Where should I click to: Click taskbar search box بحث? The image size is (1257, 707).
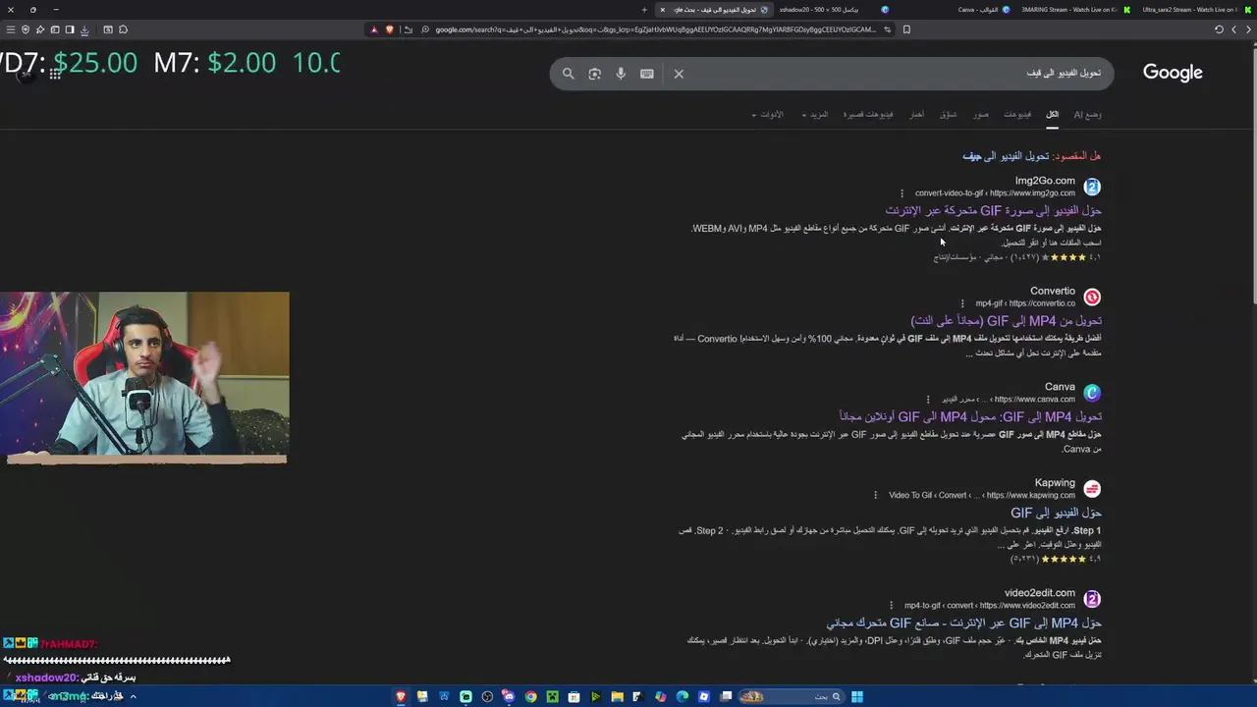click(791, 697)
